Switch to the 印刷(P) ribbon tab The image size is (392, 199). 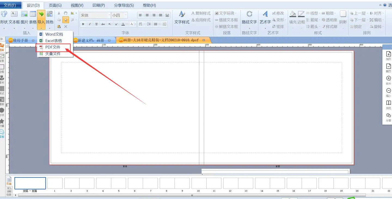point(99,5)
